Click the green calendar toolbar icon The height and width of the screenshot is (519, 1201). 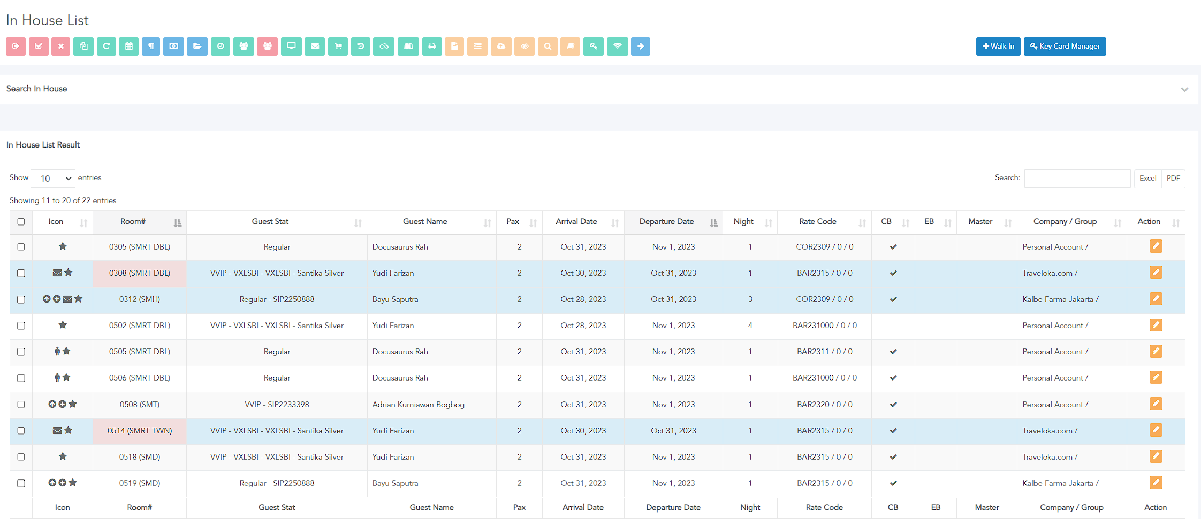coord(129,47)
